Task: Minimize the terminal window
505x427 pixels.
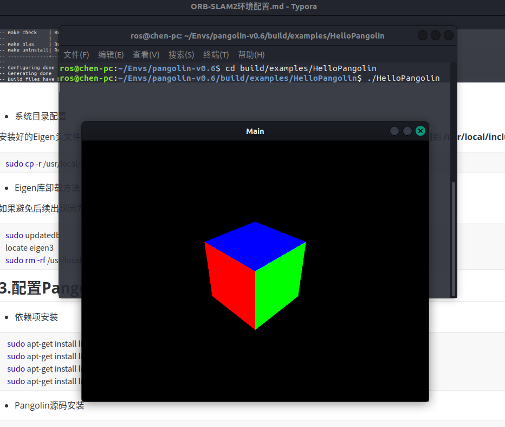Action: point(422,35)
